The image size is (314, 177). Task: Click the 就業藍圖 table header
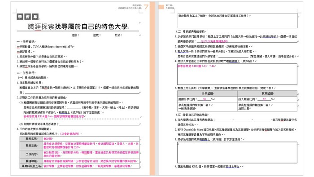tap(267, 93)
